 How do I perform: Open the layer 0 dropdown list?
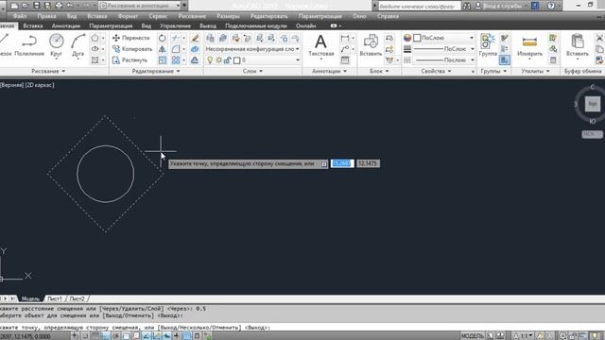pos(298,60)
